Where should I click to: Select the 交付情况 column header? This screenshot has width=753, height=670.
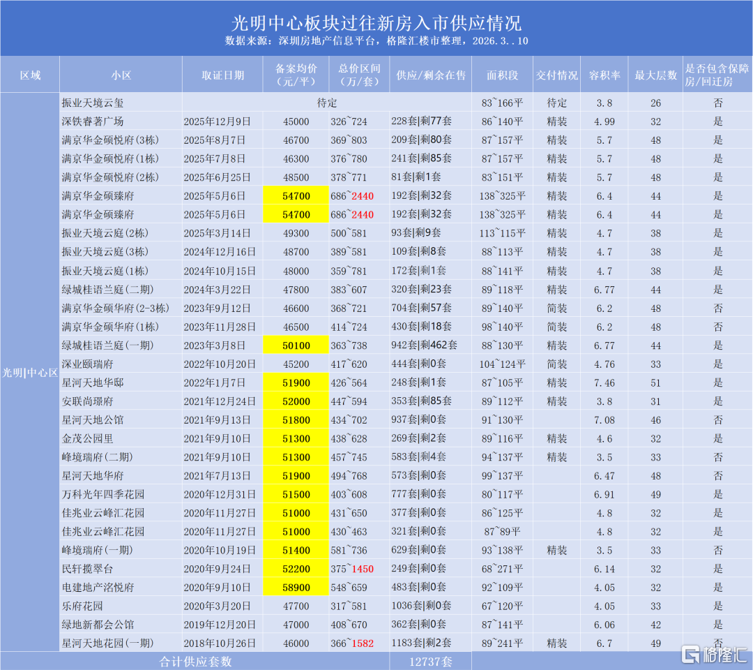557,75
